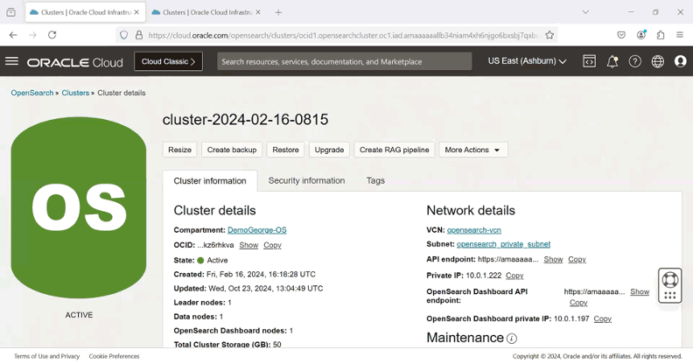Open the Firefox extensions puzzle icon
Viewport: 693px width, 364px height.
tap(661, 35)
